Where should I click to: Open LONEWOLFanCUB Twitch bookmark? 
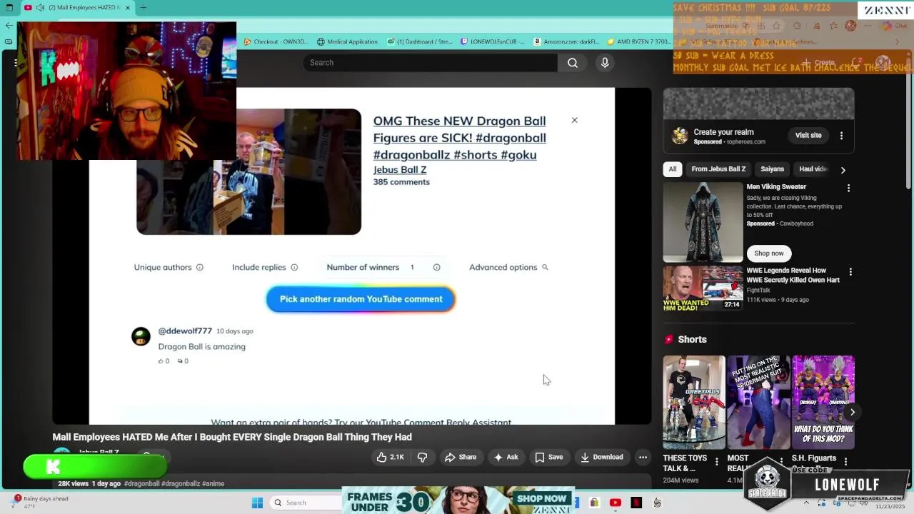click(493, 41)
